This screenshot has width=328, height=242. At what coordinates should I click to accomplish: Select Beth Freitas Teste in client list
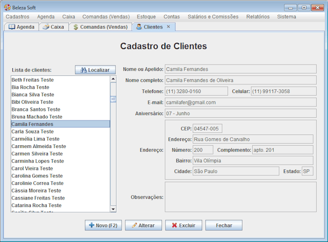tap(60, 80)
